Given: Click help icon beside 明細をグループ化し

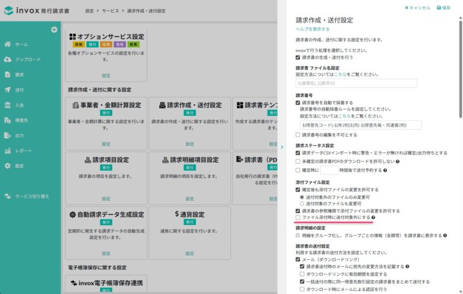Looking at the screenshot, I should (445, 236).
